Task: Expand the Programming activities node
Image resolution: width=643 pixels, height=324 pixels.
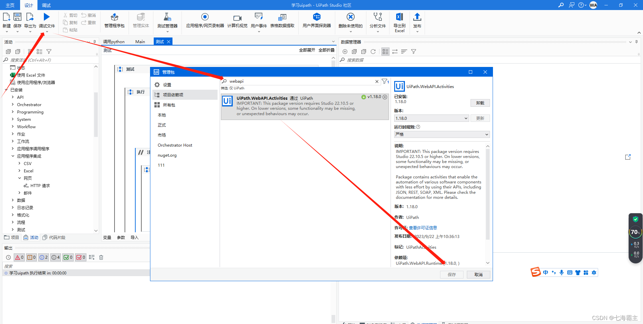Action: (13, 112)
